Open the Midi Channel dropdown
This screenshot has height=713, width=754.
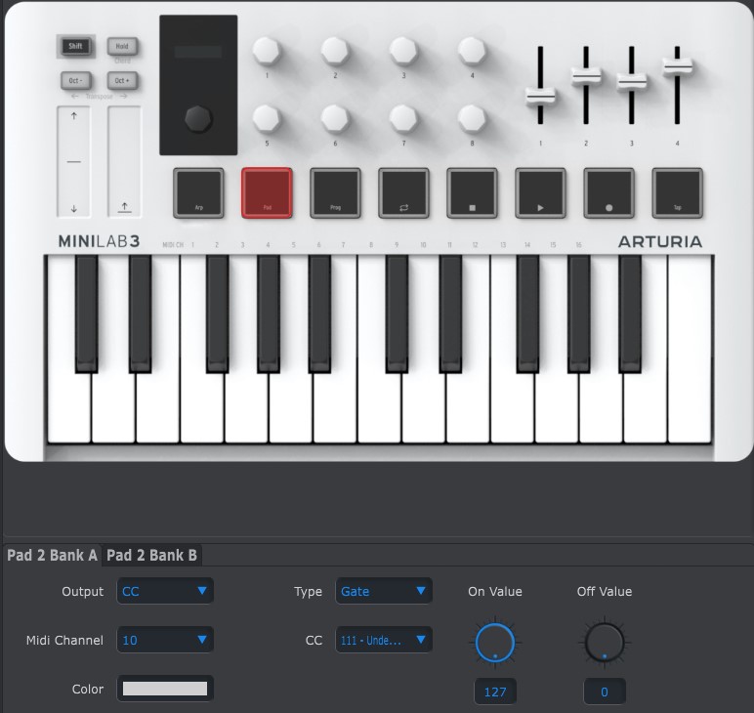pyautogui.click(x=165, y=640)
